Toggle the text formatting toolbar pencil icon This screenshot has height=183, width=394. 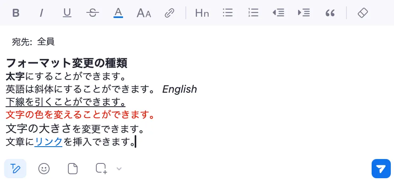coord(15,169)
